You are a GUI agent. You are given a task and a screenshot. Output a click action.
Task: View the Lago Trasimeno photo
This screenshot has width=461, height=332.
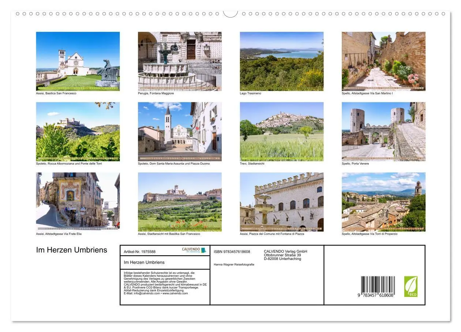282,61
